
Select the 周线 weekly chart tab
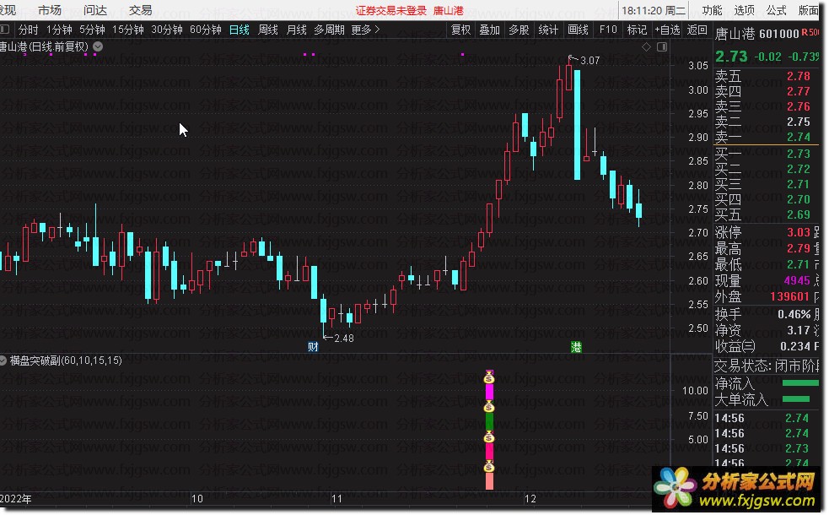point(267,30)
